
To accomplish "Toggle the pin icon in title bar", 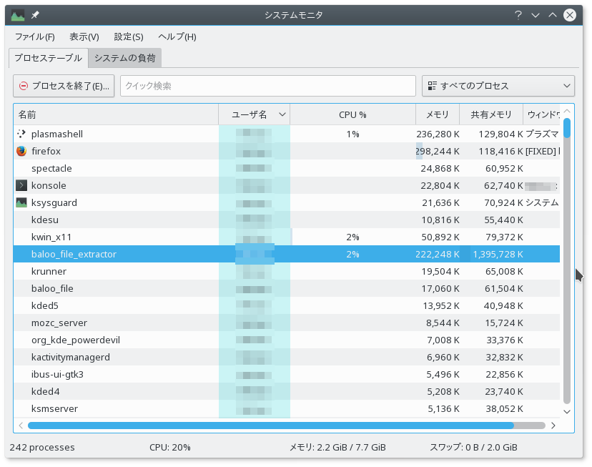I will point(35,15).
